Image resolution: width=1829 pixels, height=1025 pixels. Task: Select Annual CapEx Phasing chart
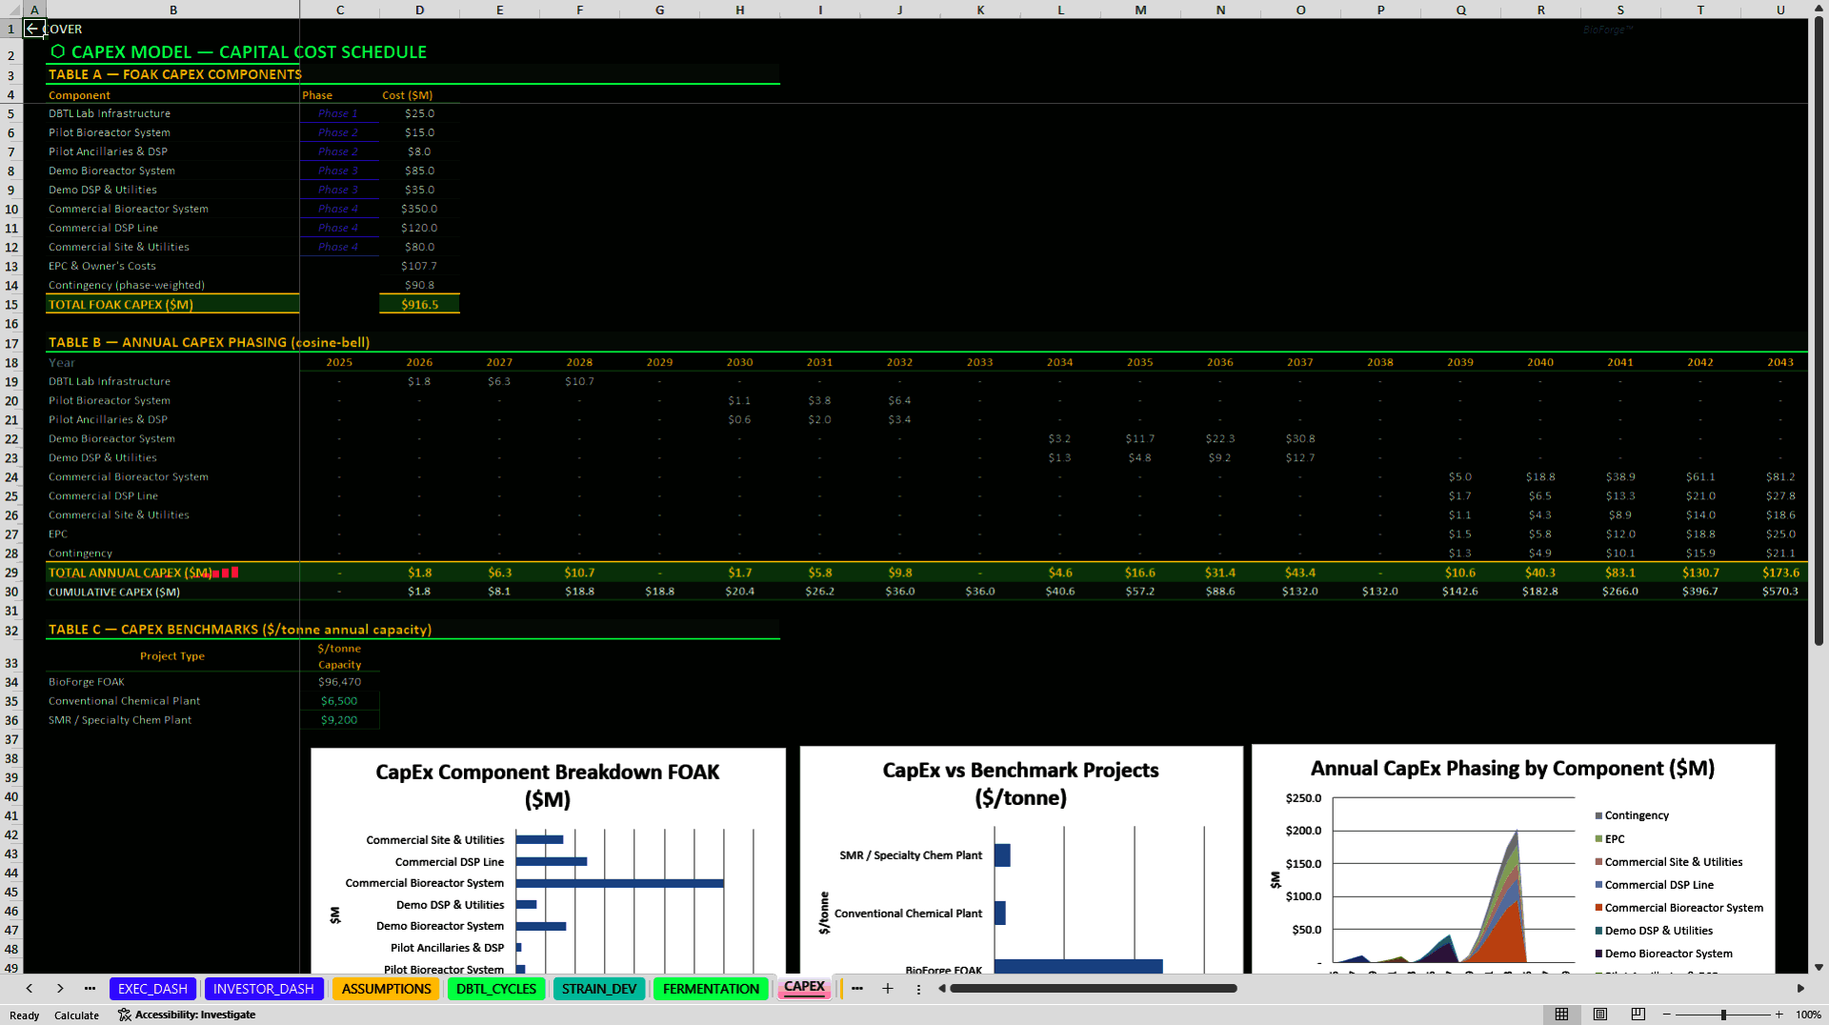[x=1513, y=860]
